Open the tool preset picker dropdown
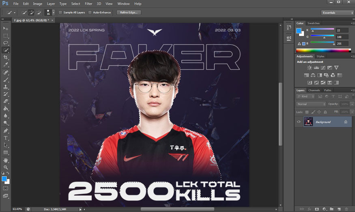This screenshot has width=355, height=212. [15, 13]
